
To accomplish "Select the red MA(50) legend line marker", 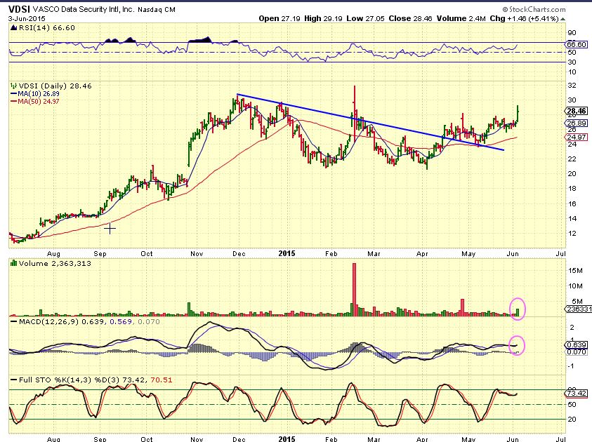I will click(12, 101).
